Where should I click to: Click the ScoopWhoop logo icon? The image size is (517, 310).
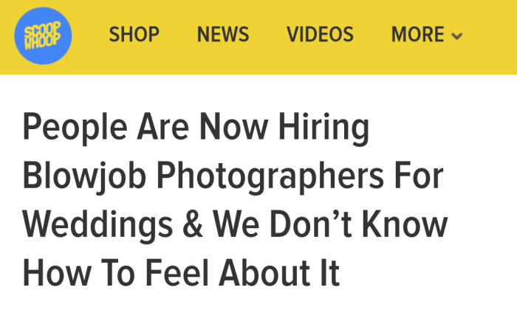click(44, 35)
